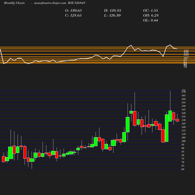Select the close value "C: 128.65"
The height and width of the screenshot is (195, 195).
point(73,16)
